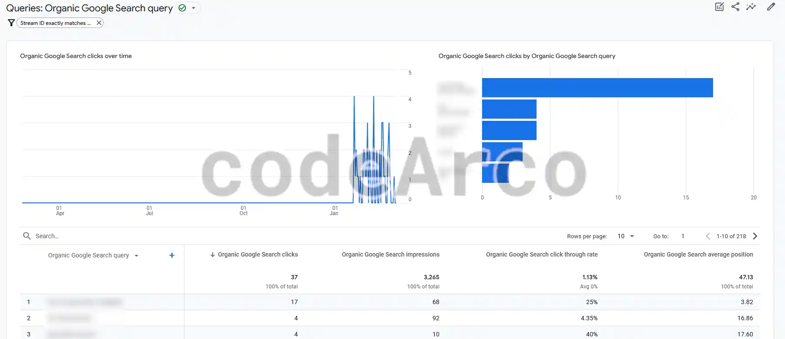Select row 1 clicks value 17
Viewport: 785px width, 339px height.
294,302
